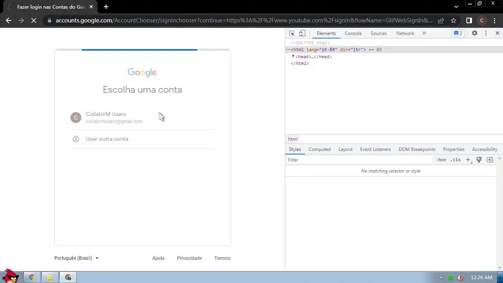Open the Event Listeners sidebar tab
The image size is (503, 283).
tap(375, 149)
